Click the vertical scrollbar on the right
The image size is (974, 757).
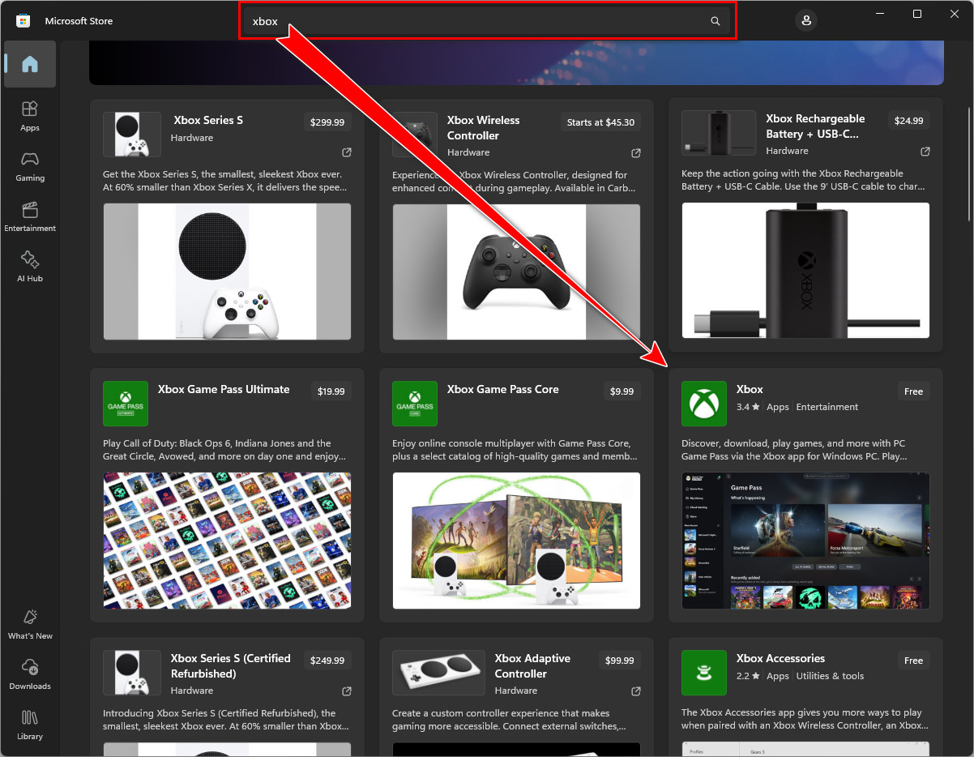coord(969,162)
